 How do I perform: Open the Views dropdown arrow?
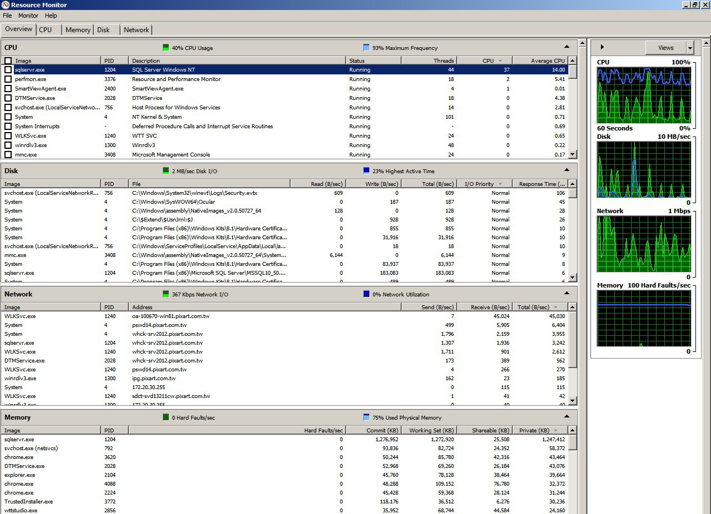click(x=690, y=48)
